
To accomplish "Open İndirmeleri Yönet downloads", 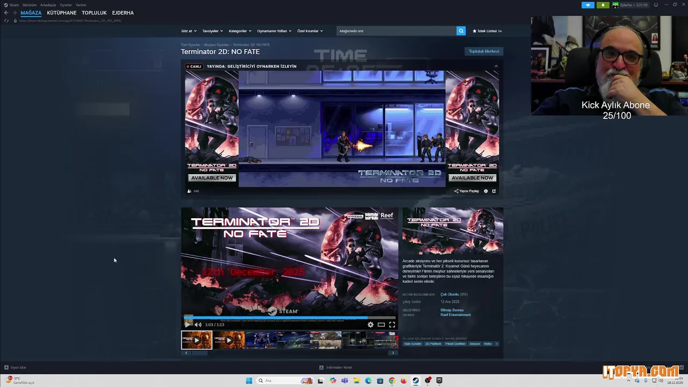I will coord(336,368).
